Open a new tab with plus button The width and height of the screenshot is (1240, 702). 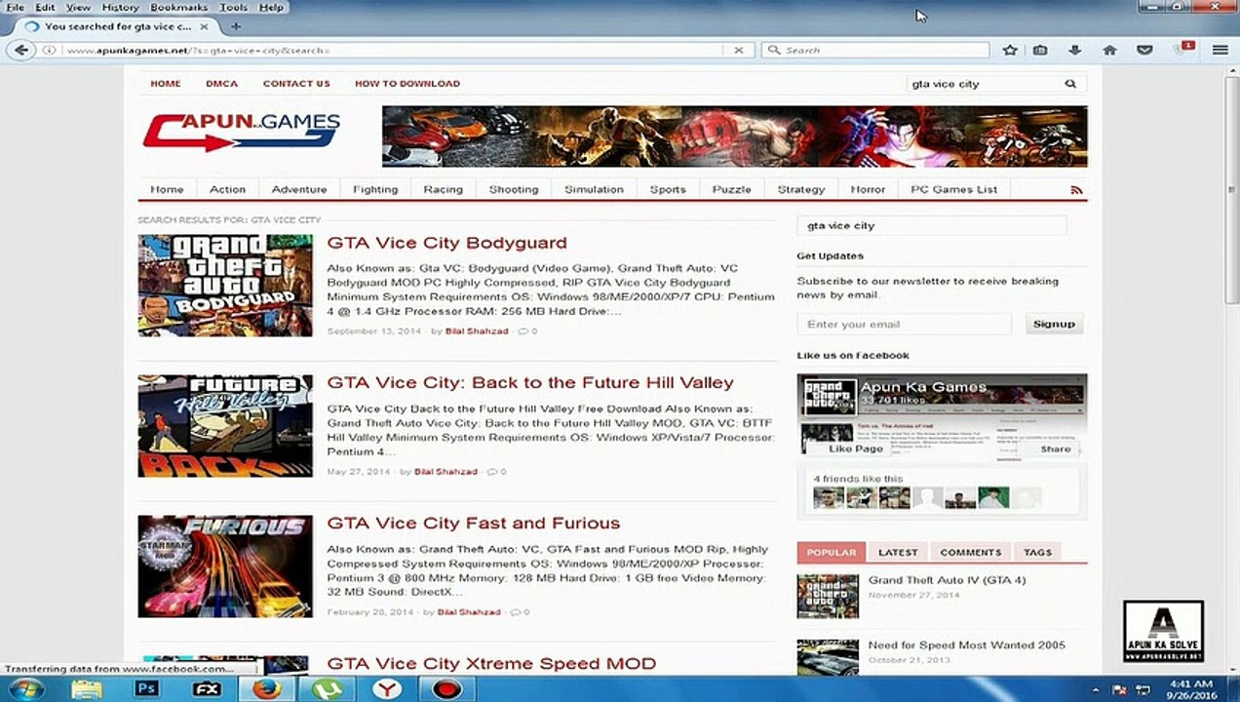[236, 26]
